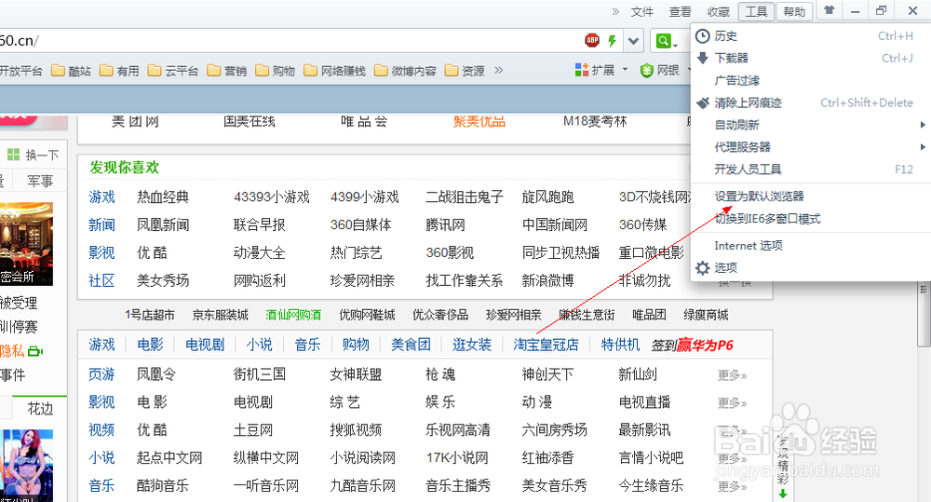Open 选项 with gear icon

(811, 267)
